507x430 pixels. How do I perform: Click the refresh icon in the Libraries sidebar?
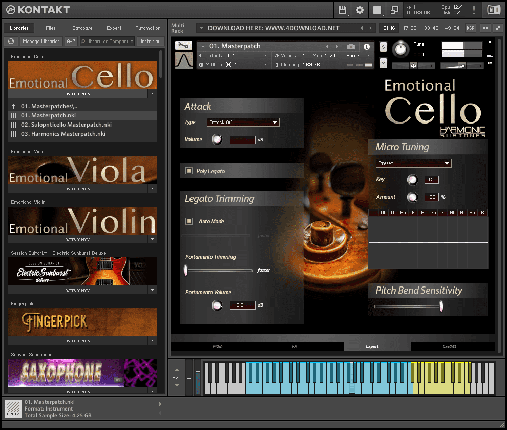coord(11,41)
